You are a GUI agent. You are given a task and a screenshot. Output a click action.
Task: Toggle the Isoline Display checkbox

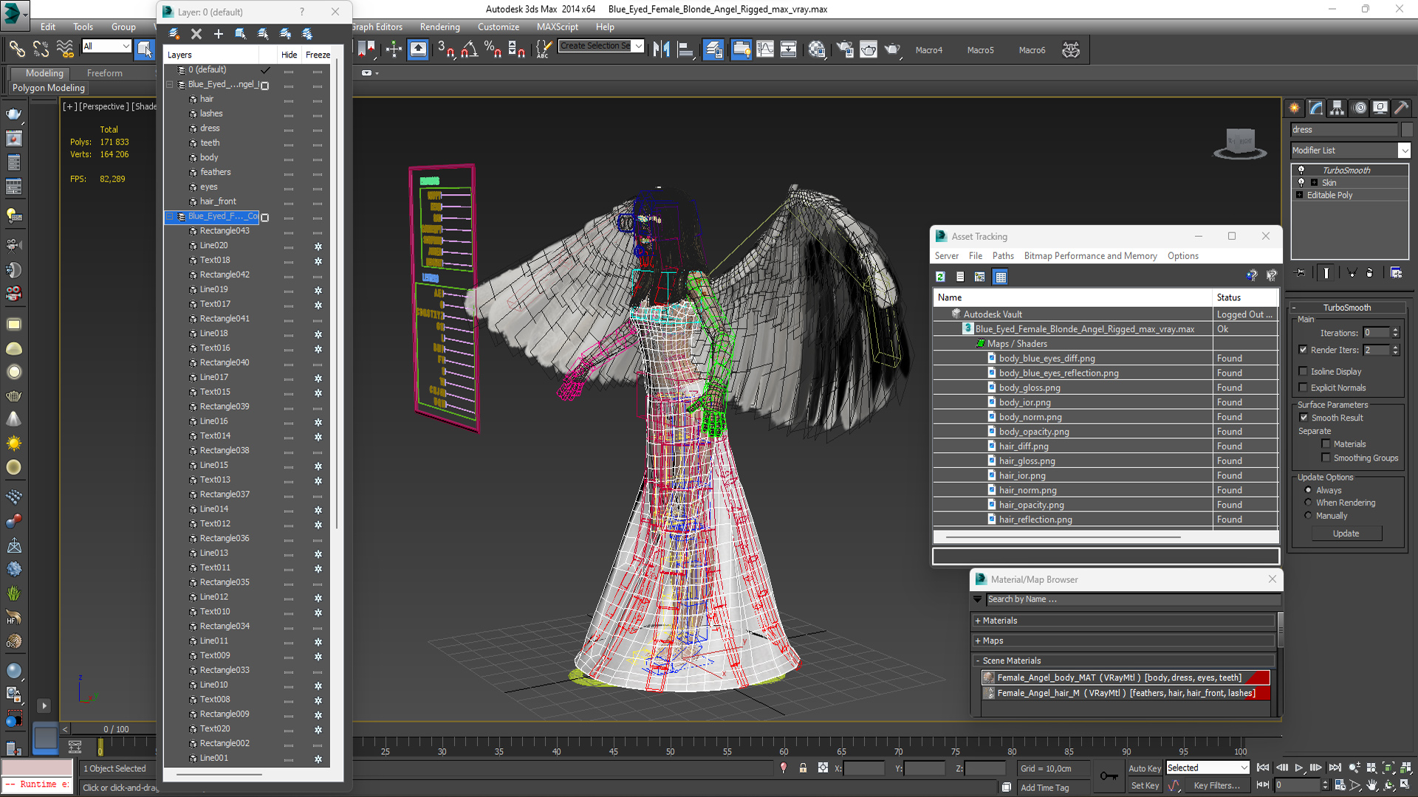pos(1303,371)
